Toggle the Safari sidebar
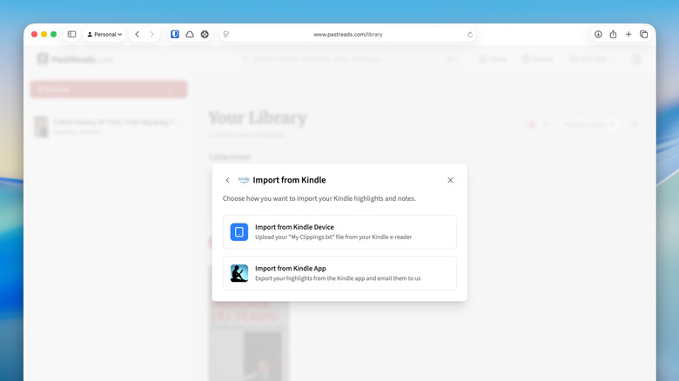 [72, 34]
